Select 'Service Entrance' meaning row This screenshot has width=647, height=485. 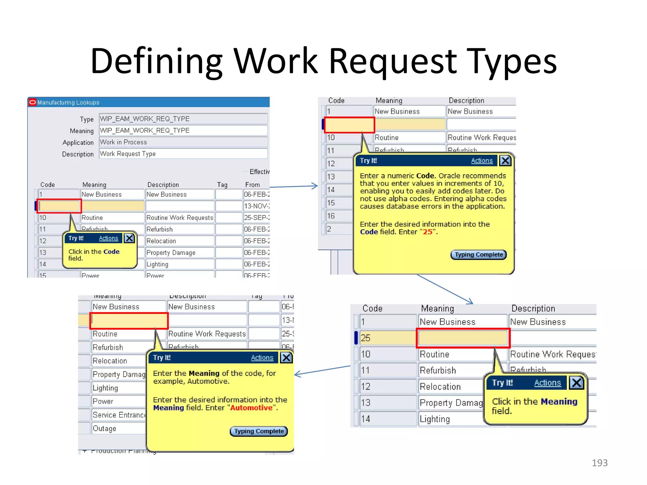pyautogui.click(x=119, y=415)
